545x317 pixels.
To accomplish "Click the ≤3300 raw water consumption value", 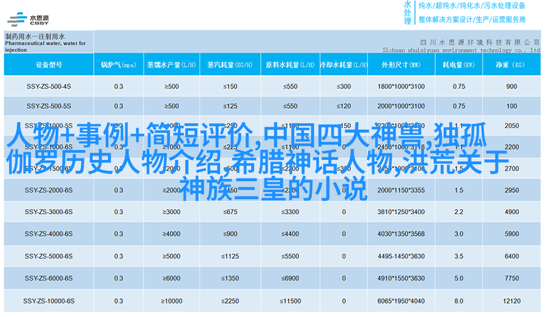I will point(290,212).
